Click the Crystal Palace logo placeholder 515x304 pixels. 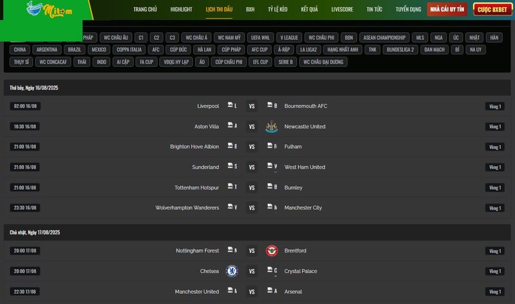click(x=272, y=271)
